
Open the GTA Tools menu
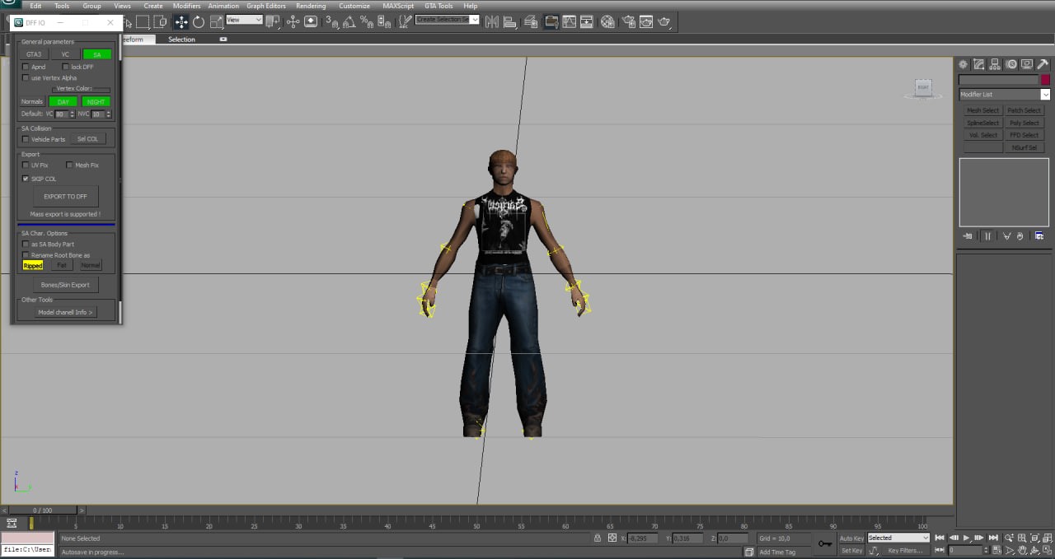(438, 6)
